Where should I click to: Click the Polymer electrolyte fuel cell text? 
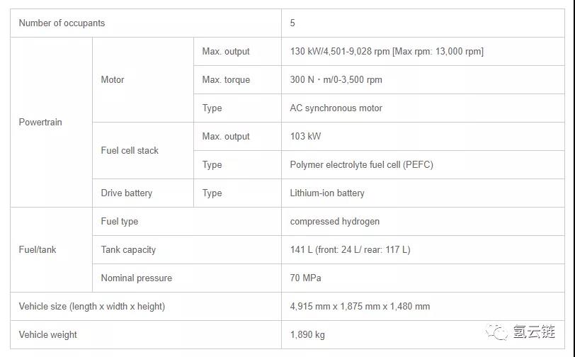pyautogui.click(x=361, y=164)
